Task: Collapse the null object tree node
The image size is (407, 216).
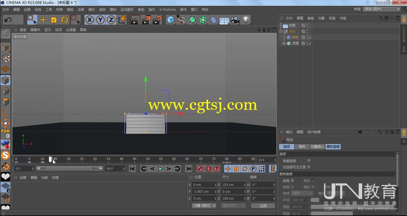Action: pos(281,32)
